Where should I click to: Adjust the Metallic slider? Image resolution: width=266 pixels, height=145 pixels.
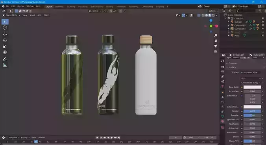pos(252,111)
